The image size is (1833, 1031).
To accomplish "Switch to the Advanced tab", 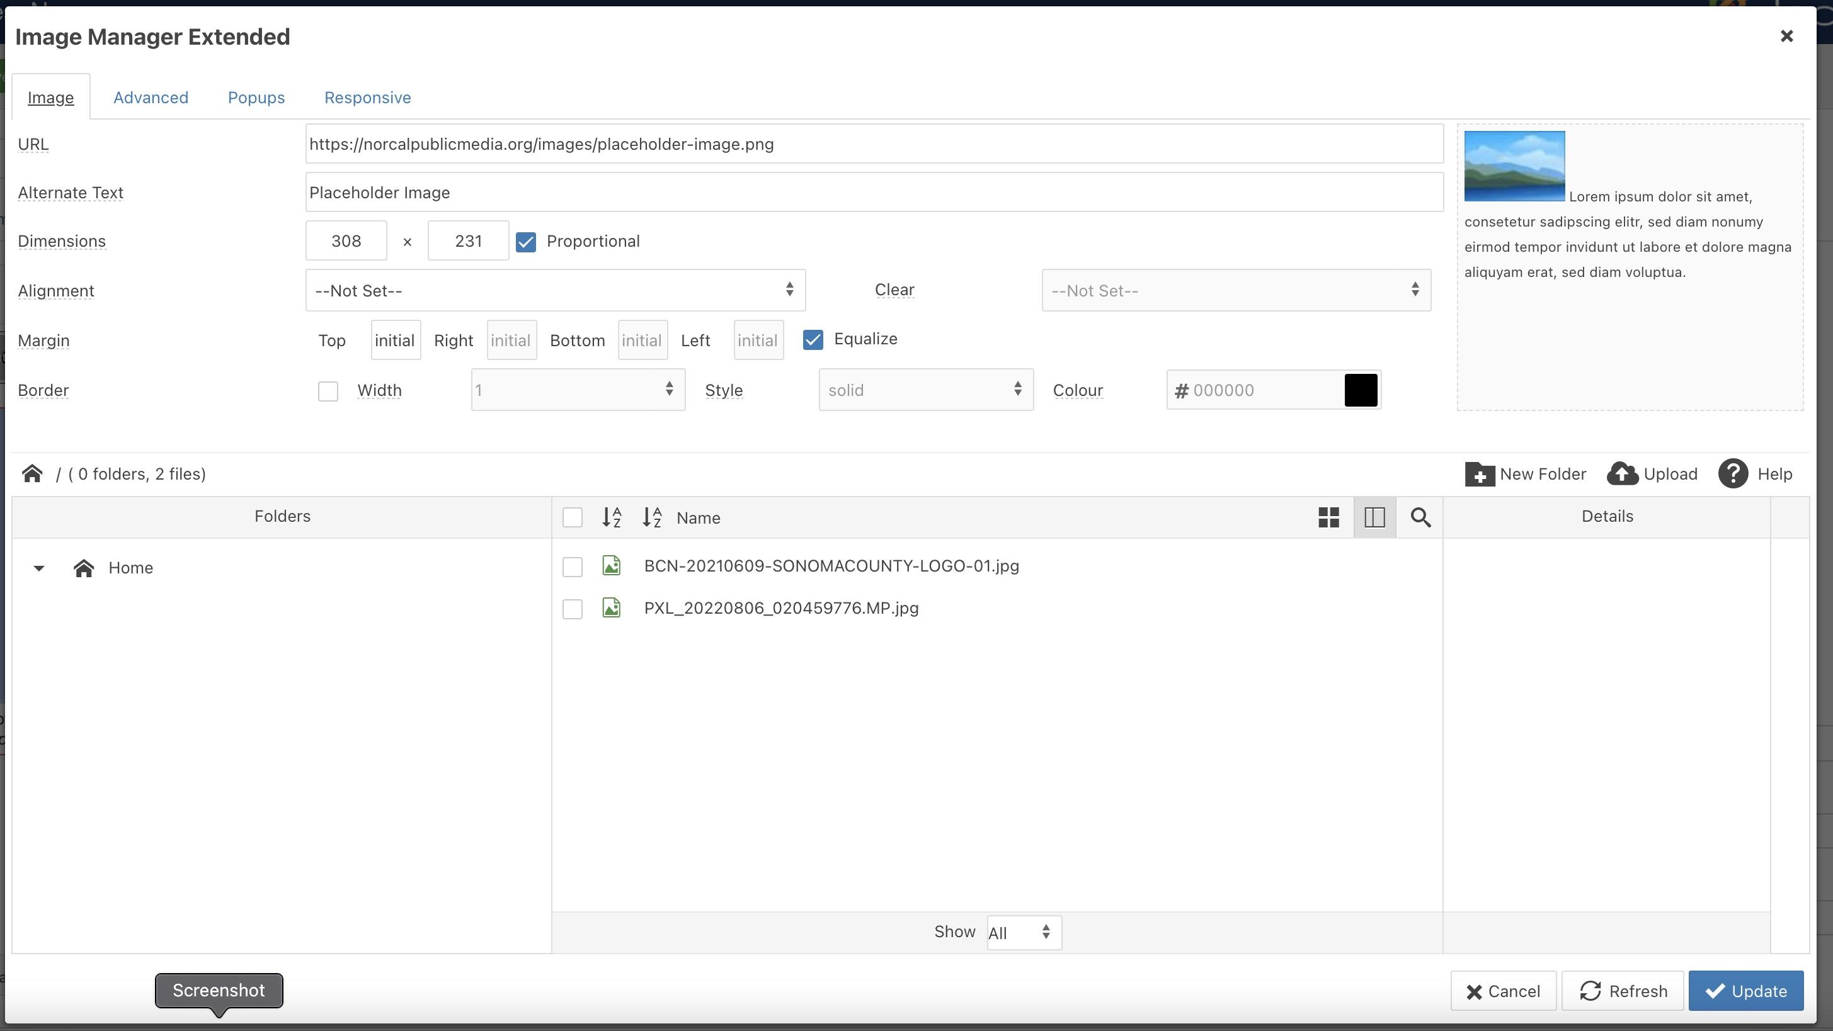I will (x=151, y=98).
